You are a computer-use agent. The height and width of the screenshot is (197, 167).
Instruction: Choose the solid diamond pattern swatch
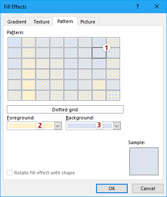pyautogui.click(x=113, y=96)
